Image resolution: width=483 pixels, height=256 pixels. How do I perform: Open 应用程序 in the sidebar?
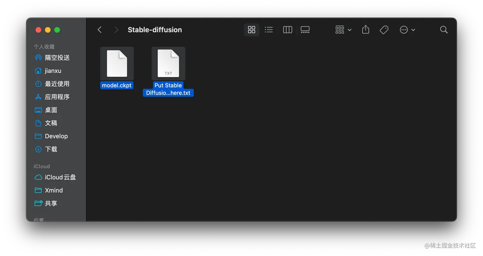57,97
